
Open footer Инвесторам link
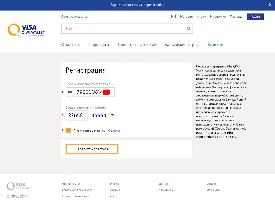[166, 190]
